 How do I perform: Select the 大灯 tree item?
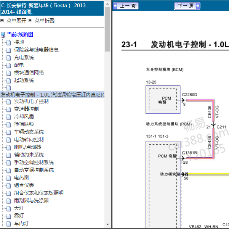[x=19, y=208]
